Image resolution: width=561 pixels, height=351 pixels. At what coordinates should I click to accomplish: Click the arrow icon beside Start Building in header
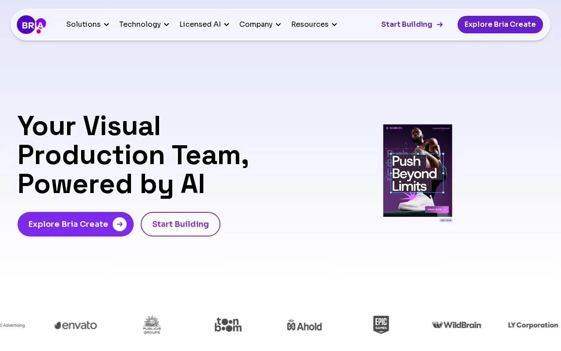(x=440, y=25)
